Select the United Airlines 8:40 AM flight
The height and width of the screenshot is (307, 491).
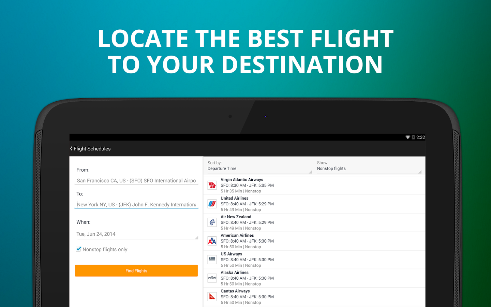[x=314, y=204]
